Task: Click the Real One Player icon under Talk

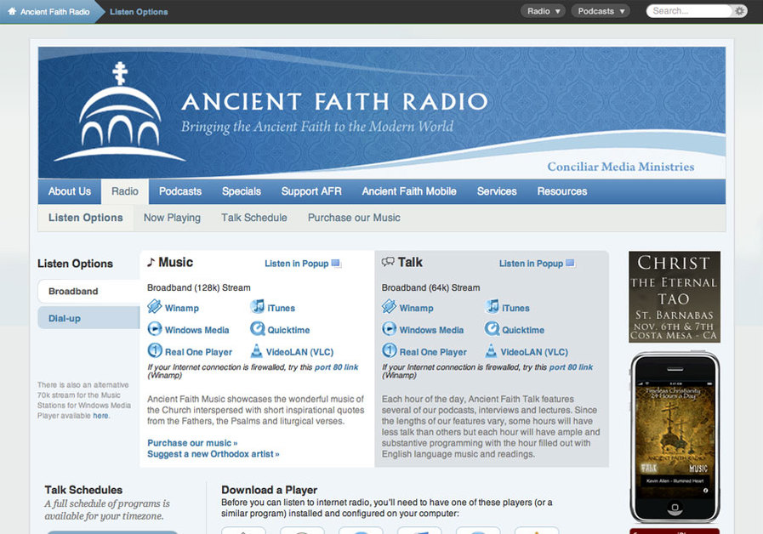Action: click(x=390, y=350)
